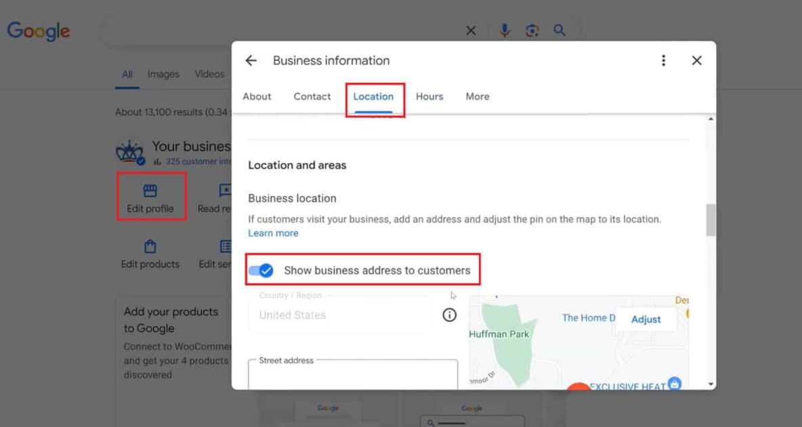The height and width of the screenshot is (427, 802).
Task: Click the Learn more link
Action: click(x=273, y=233)
